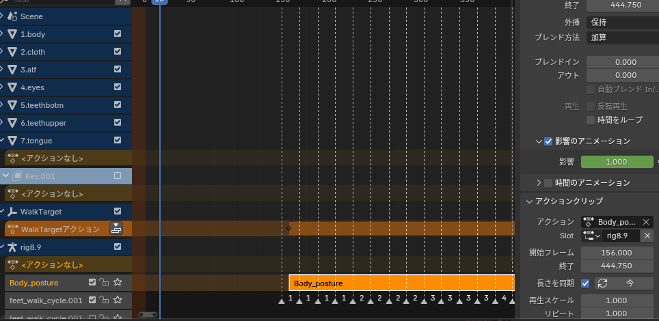
Task: Adjust the 影響 slider showing 1.000
Action: click(617, 162)
